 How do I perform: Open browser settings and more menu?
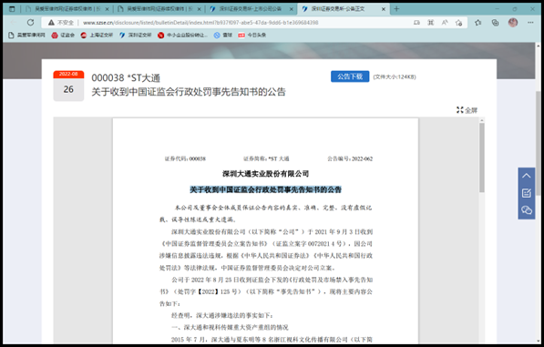pyautogui.click(x=530, y=23)
